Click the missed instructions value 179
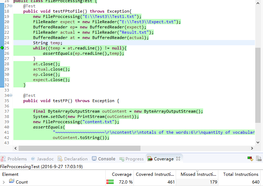Screen dimensions: 263x186 coord(213,182)
